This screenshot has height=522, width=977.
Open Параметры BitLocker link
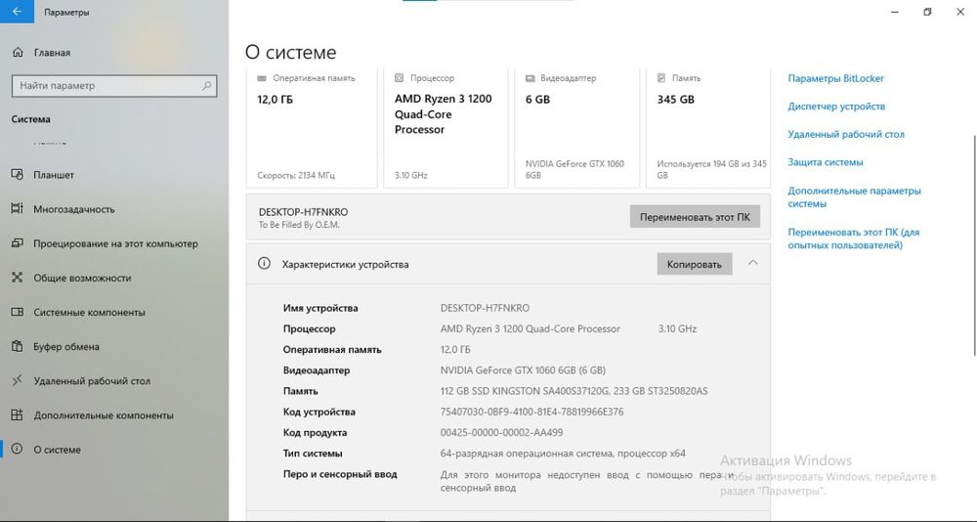pyautogui.click(x=835, y=78)
